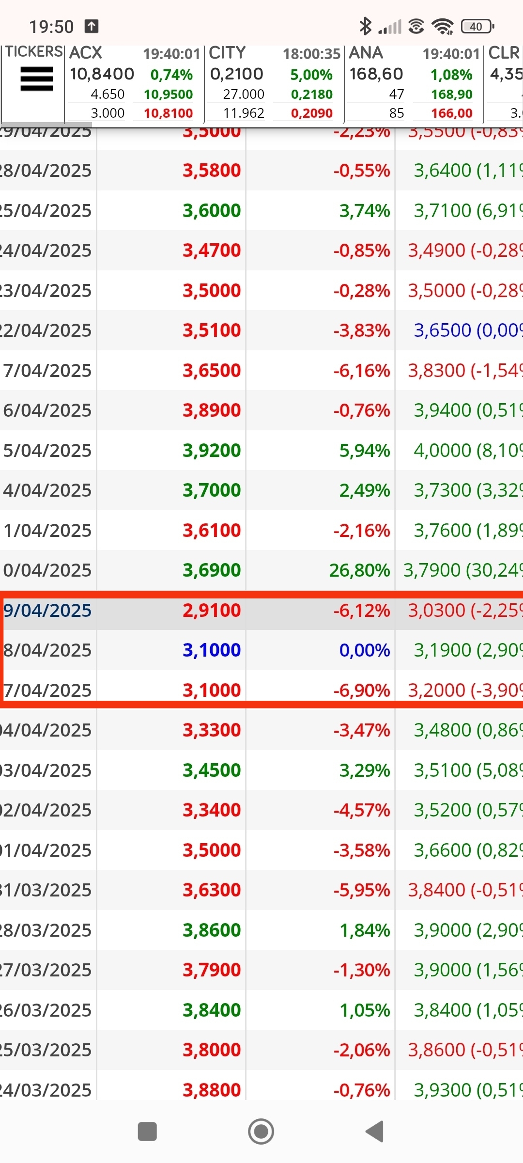Select the change value -3,83%
The height and width of the screenshot is (1163, 523).
point(362,330)
